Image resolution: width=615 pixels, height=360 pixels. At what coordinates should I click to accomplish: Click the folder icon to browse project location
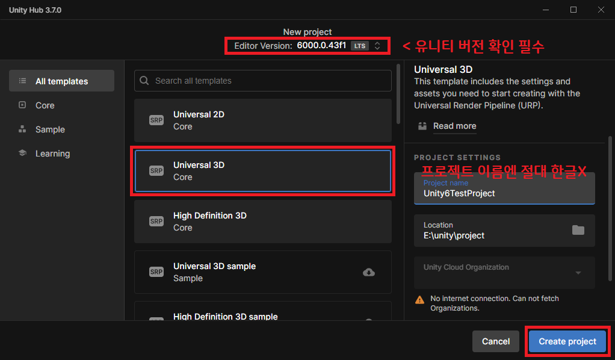578,230
